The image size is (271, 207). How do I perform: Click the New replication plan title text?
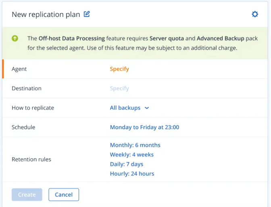click(46, 15)
